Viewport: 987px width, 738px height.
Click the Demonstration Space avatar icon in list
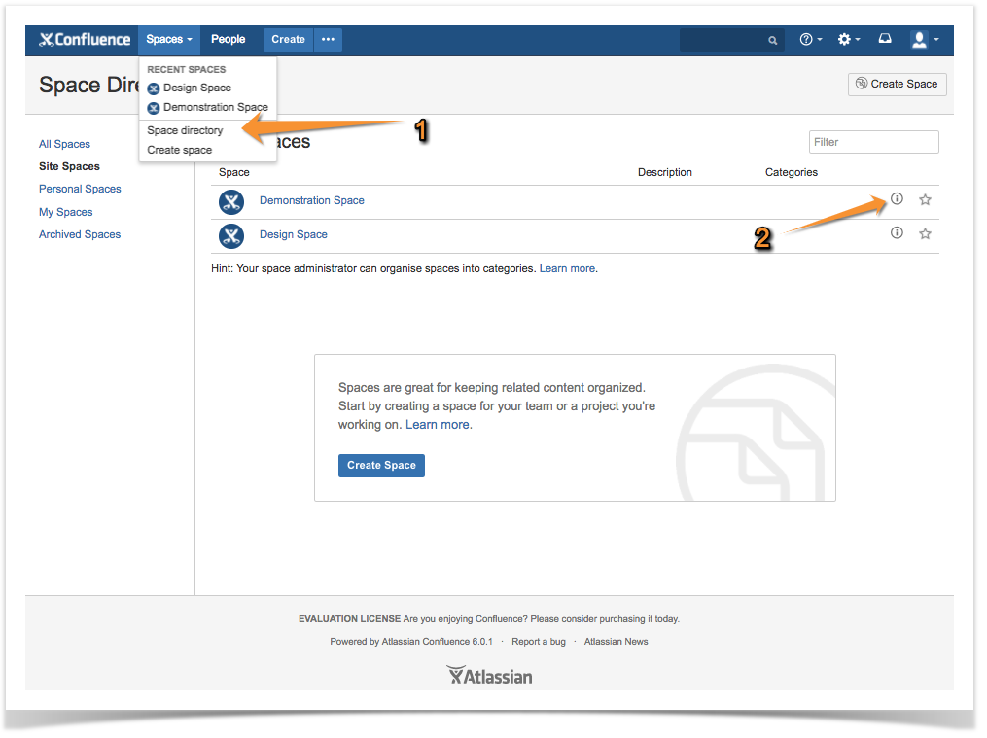coord(230,201)
